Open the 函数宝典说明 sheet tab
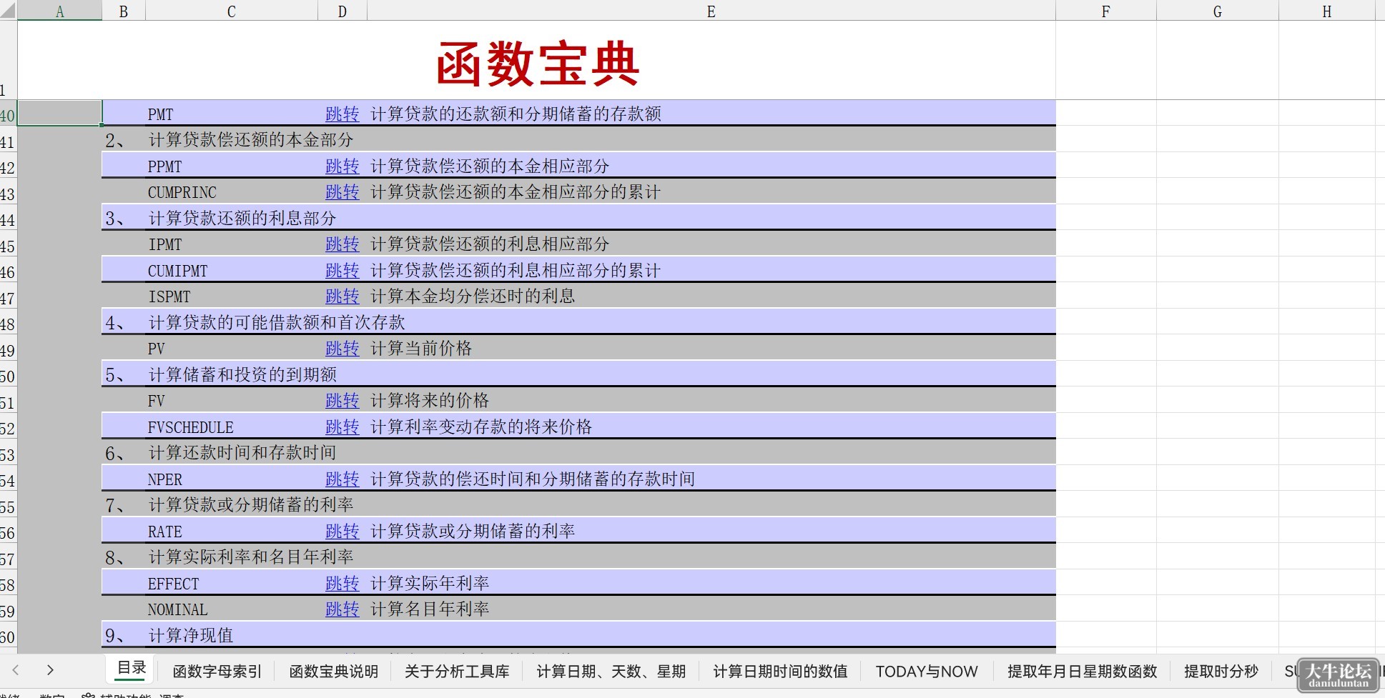This screenshot has height=698, width=1385. pos(334,672)
